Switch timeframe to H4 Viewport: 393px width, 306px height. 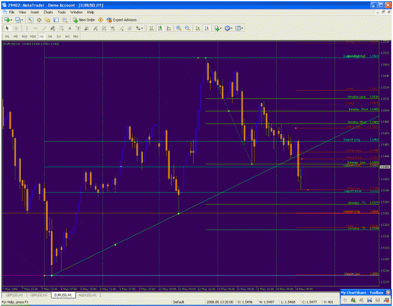click(x=50, y=37)
